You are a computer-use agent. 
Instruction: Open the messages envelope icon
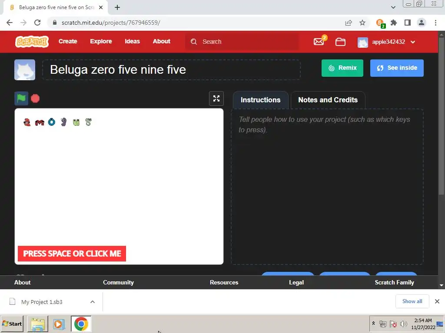319,42
